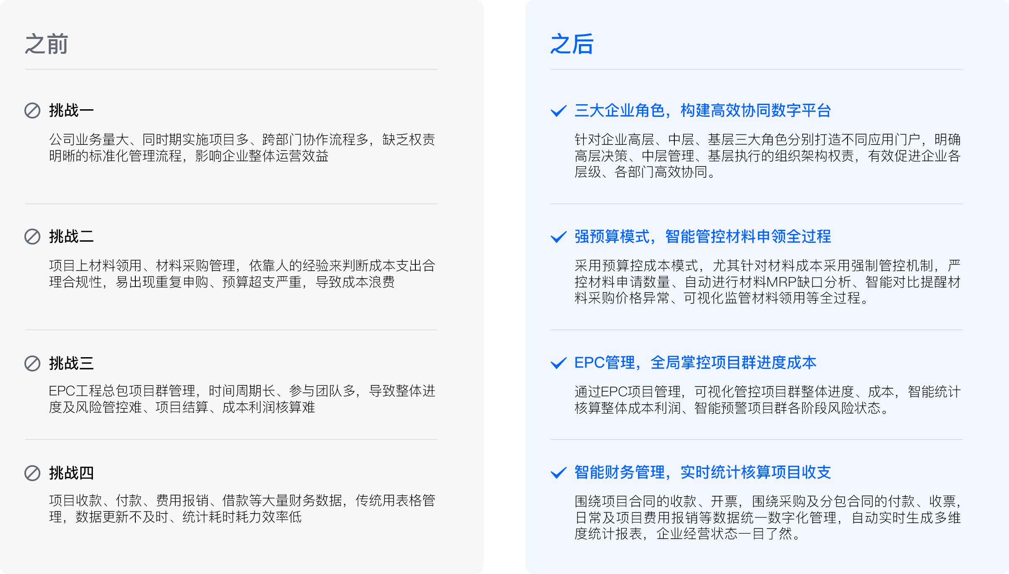Click the 挑战三 title text

[71, 363]
